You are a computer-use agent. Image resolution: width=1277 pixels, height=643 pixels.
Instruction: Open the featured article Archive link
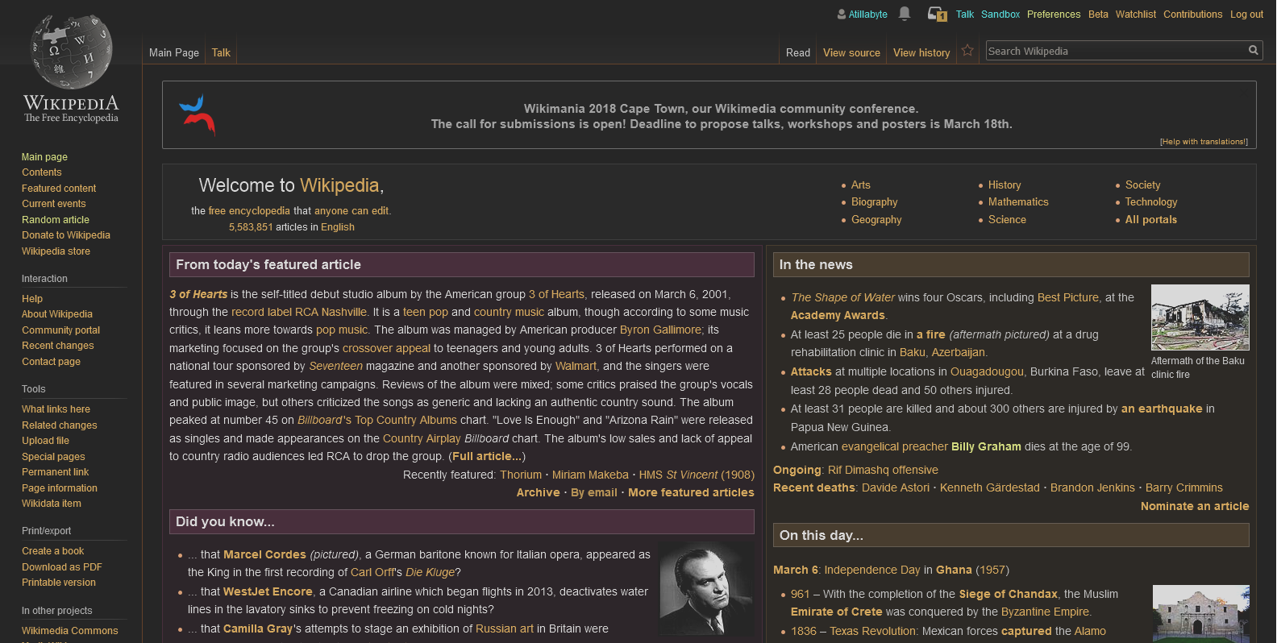click(x=538, y=492)
